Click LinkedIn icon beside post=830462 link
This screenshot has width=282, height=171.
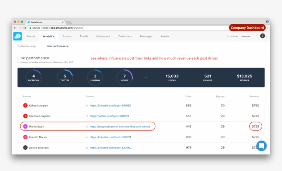click(x=87, y=148)
